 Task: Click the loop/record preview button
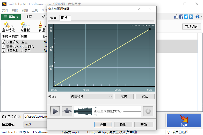point(67,111)
